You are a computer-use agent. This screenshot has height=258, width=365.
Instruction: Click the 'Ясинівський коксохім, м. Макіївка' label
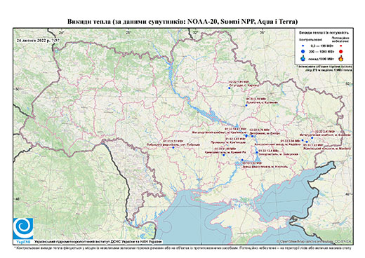(x=327, y=149)
